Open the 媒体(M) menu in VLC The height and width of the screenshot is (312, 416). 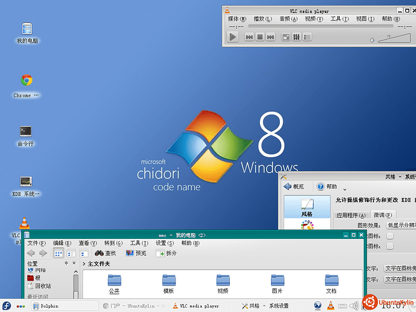click(x=237, y=19)
